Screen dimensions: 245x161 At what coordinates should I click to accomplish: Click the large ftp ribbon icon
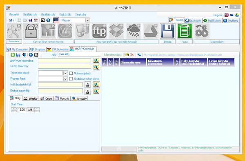pyautogui.click(x=99, y=31)
